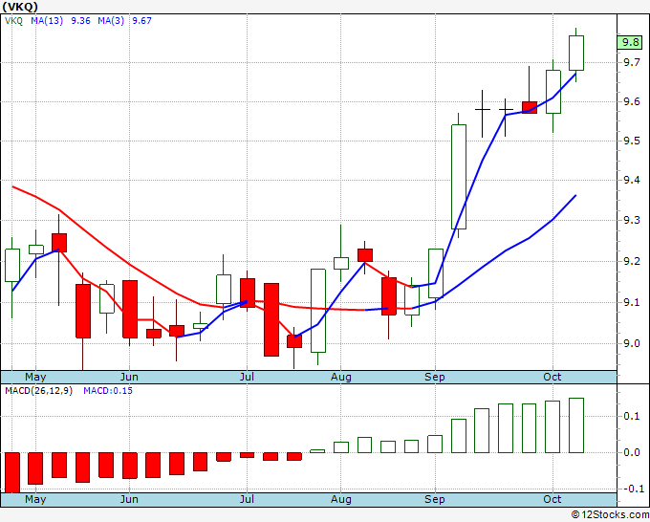Click the MACD(26,12,9) indicator label
Viewport: 650px width, 522px height.
click(38, 391)
